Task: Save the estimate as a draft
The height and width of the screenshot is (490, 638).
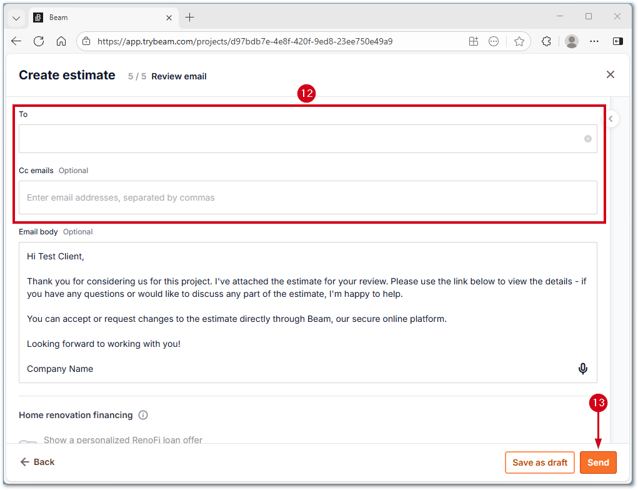Action: [x=539, y=462]
